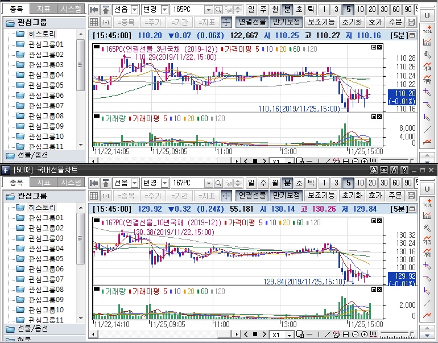
Task: Click 보조기능 button in lower chart toolbar
Action: [x=321, y=196]
